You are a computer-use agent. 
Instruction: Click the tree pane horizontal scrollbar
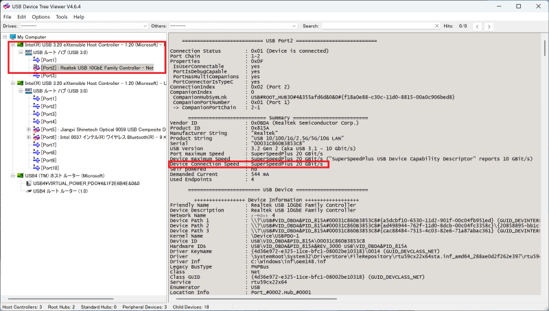coord(60,299)
